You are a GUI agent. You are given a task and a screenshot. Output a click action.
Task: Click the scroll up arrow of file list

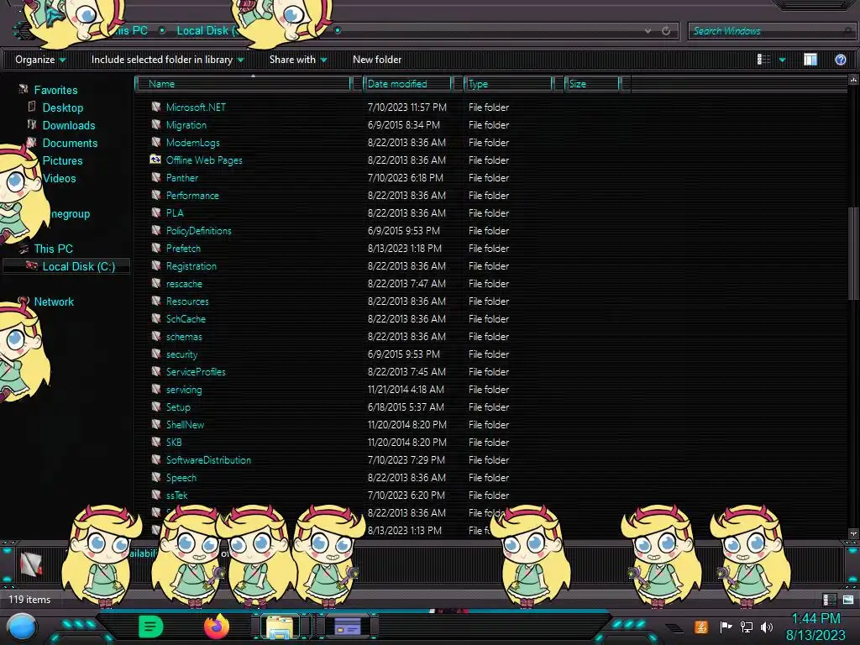[x=853, y=80]
